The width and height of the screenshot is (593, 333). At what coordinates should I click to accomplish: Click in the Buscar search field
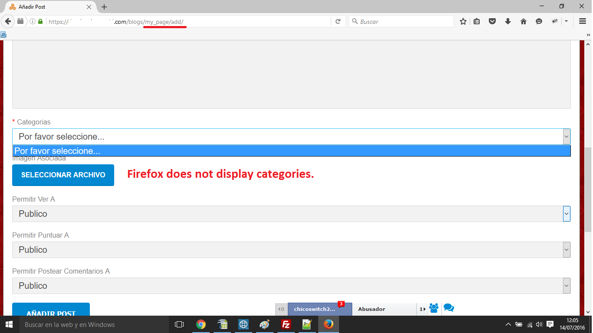tap(404, 21)
